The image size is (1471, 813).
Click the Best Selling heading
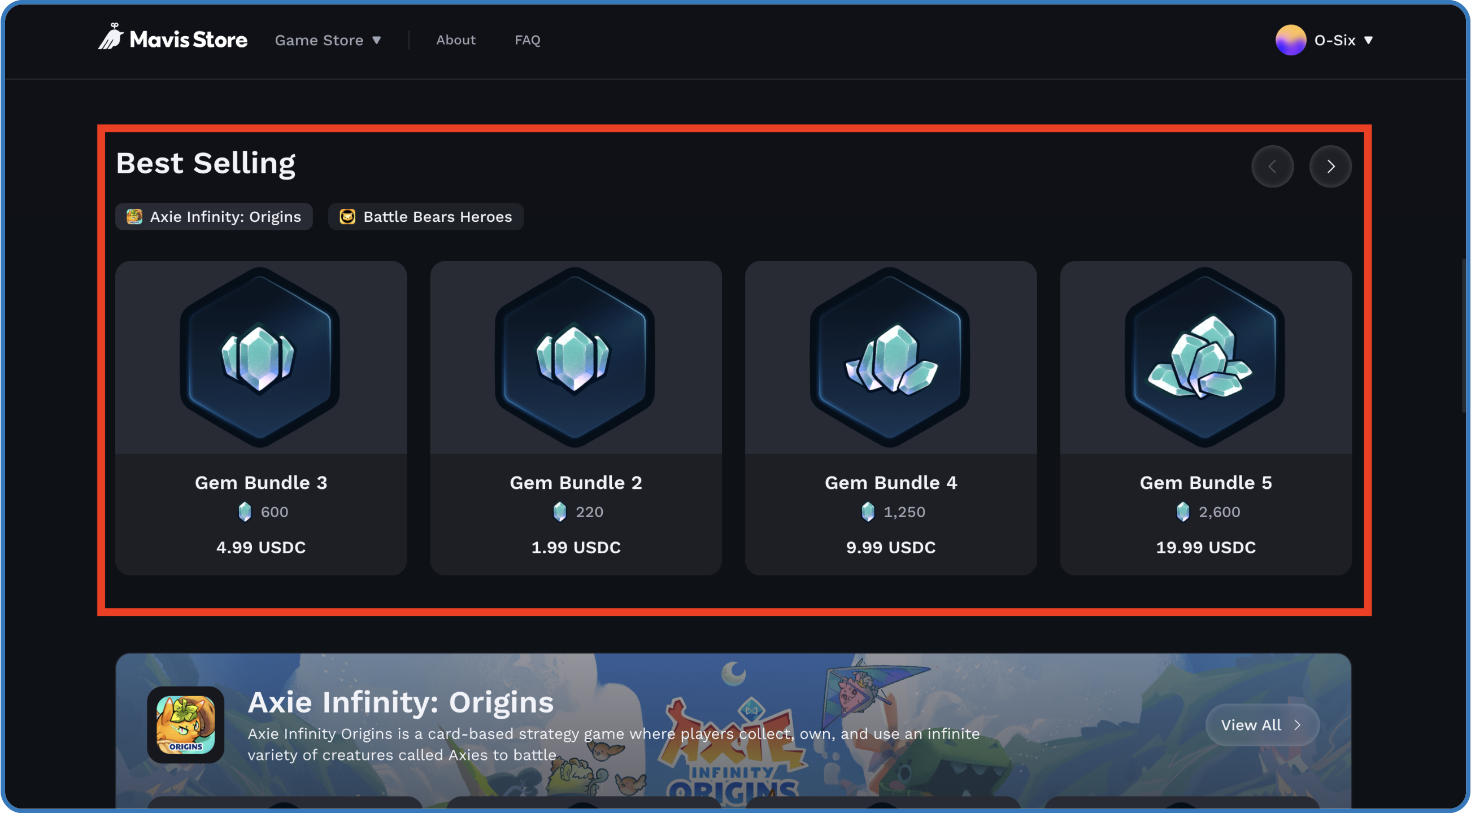[x=206, y=163]
